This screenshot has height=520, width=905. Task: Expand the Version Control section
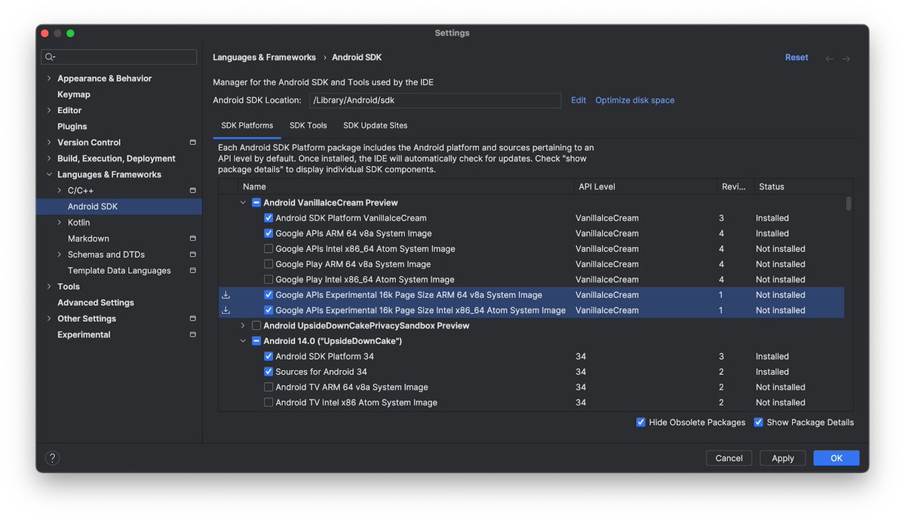pyautogui.click(x=49, y=143)
